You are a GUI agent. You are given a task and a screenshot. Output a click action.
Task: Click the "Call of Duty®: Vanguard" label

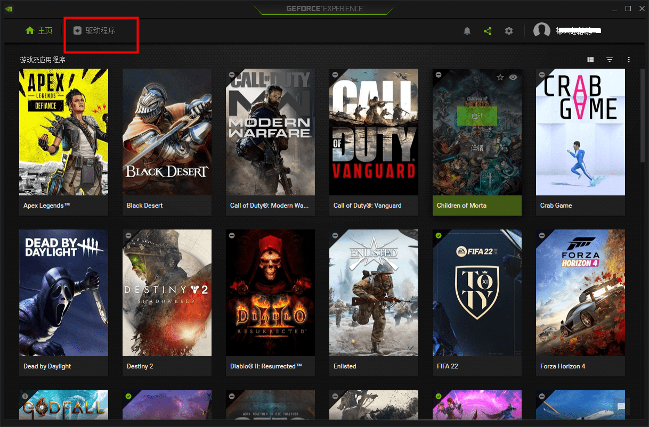point(367,206)
